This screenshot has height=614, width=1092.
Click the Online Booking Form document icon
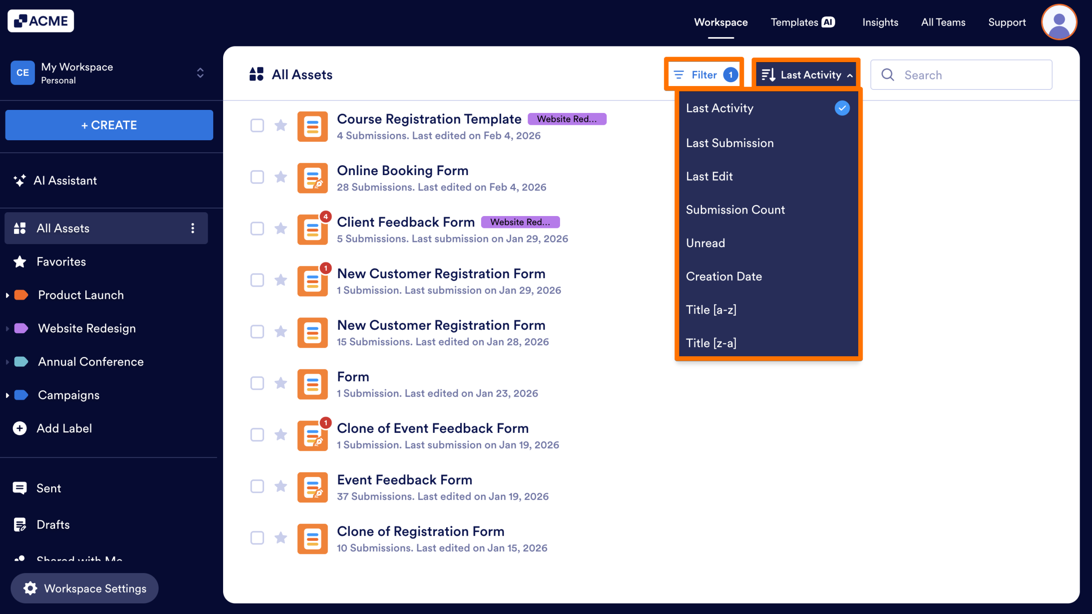click(x=312, y=178)
